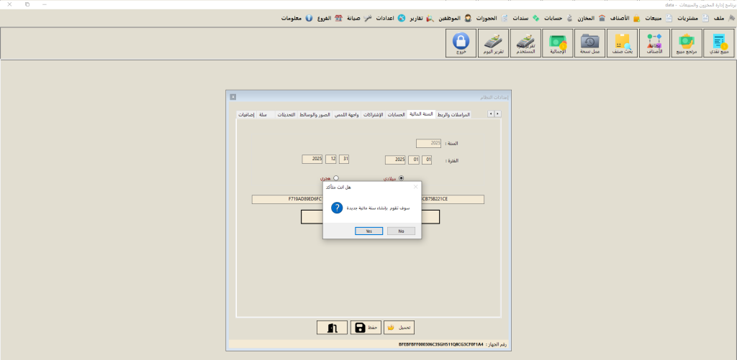Open تقرير اليوم daily report icon
This screenshot has height=360, width=737.
coord(492,44)
